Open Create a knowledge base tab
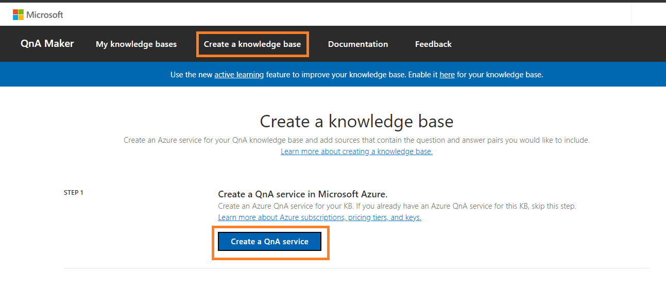This screenshot has height=287, width=666. (252, 44)
